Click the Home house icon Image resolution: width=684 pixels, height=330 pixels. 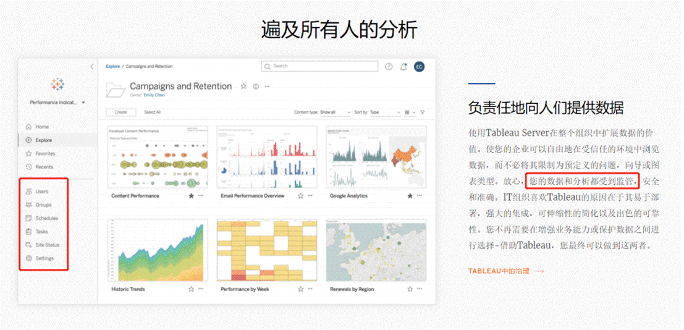[x=29, y=127]
